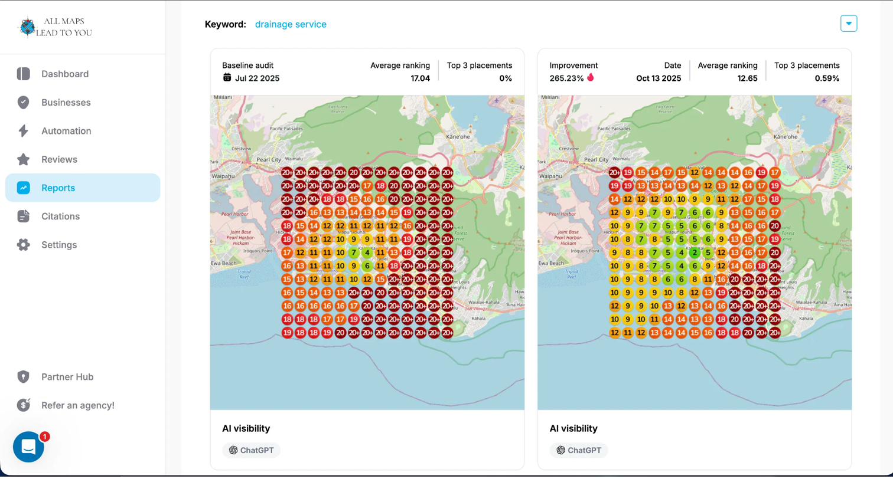The width and height of the screenshot is (893, 479).
Task: Click the Dashboard sidebar icon
Action: (x=23, y=74)
